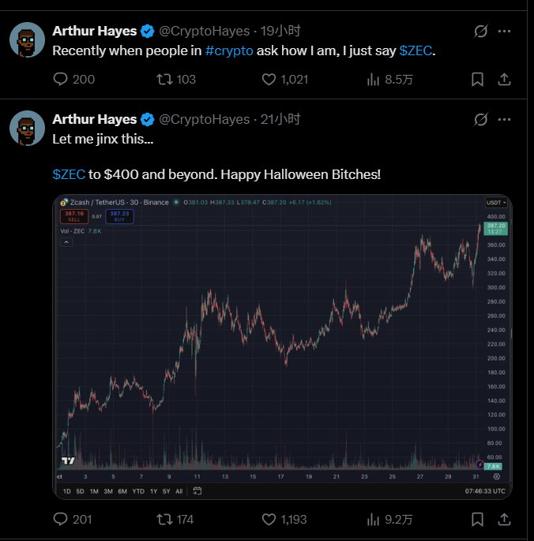Bookmark the second tweet with chart
The height and width of the screenshot is (541, 534).
[x=477, y=519]
